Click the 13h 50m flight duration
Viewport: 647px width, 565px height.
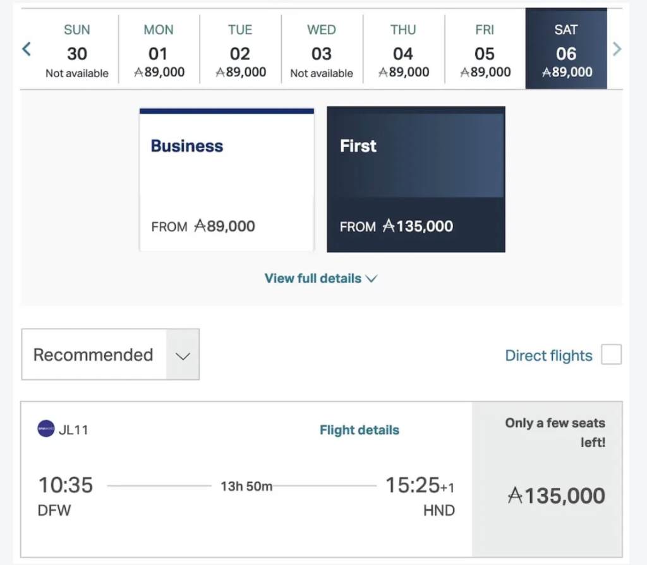[246, 486]
